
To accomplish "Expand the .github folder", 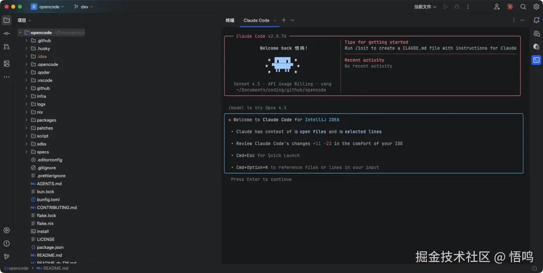I will [x=26, y=41].
